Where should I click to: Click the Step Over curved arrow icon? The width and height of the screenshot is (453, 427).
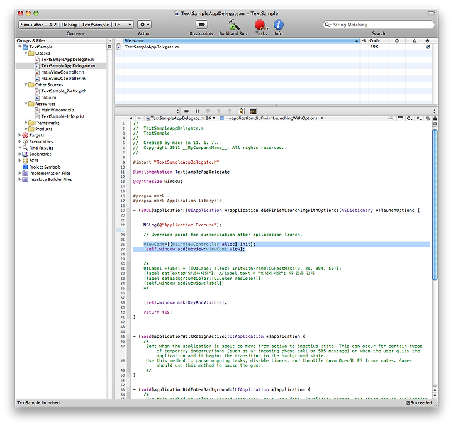click(x=208, y=111)
